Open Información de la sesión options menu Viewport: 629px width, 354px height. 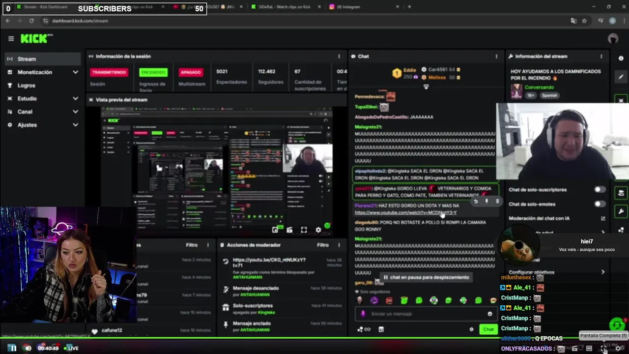[x=339, y=56]
